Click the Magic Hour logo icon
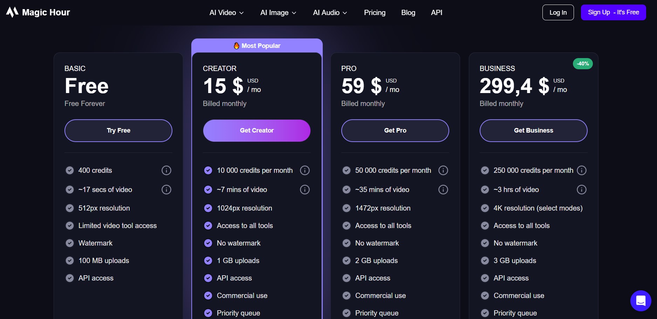This screenshot has width=657, height=319. pyautogui.click(x=12, y=12)
